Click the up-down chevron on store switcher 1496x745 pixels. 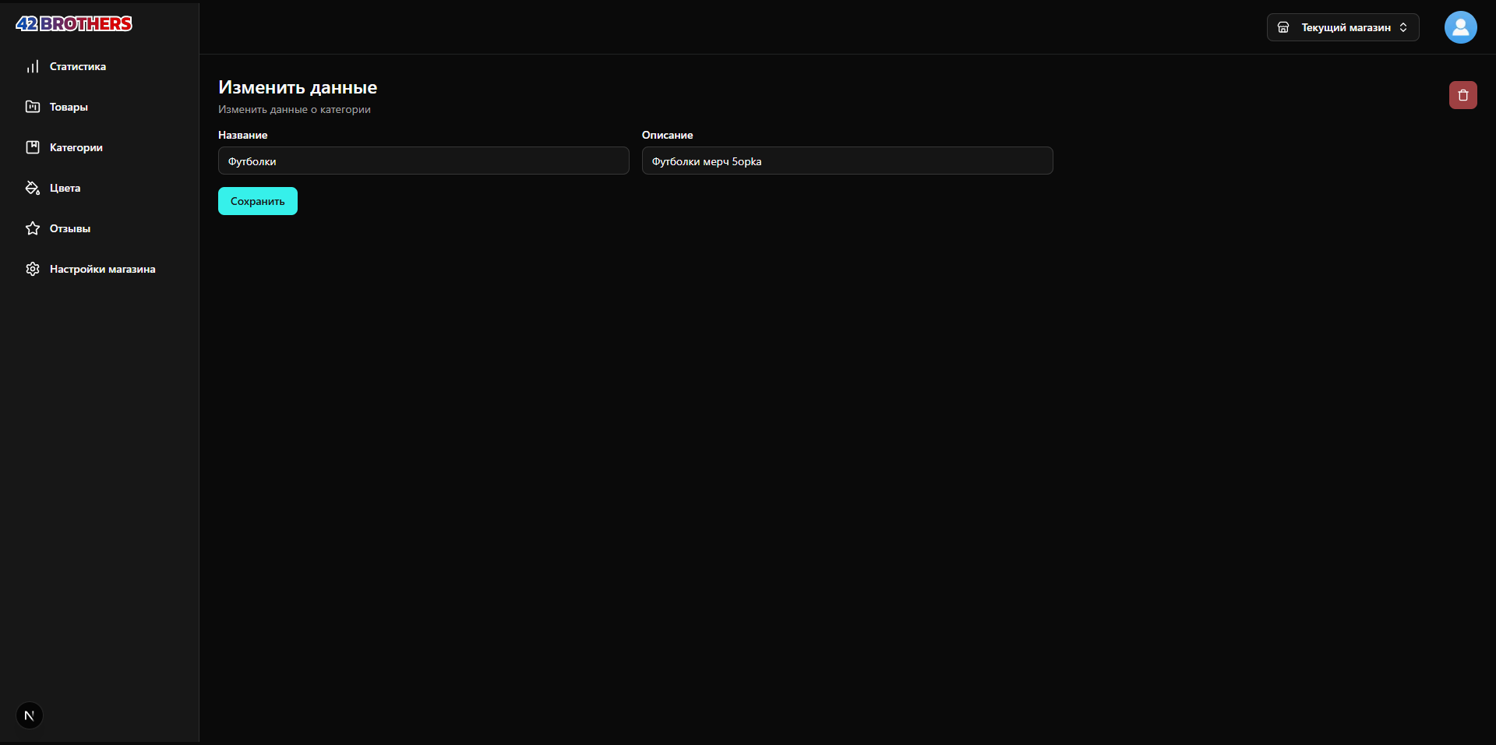click(x=1403, y=27)
